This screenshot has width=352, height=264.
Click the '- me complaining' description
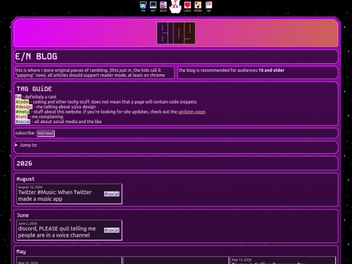pyautogui.click(x=46, y=117)
